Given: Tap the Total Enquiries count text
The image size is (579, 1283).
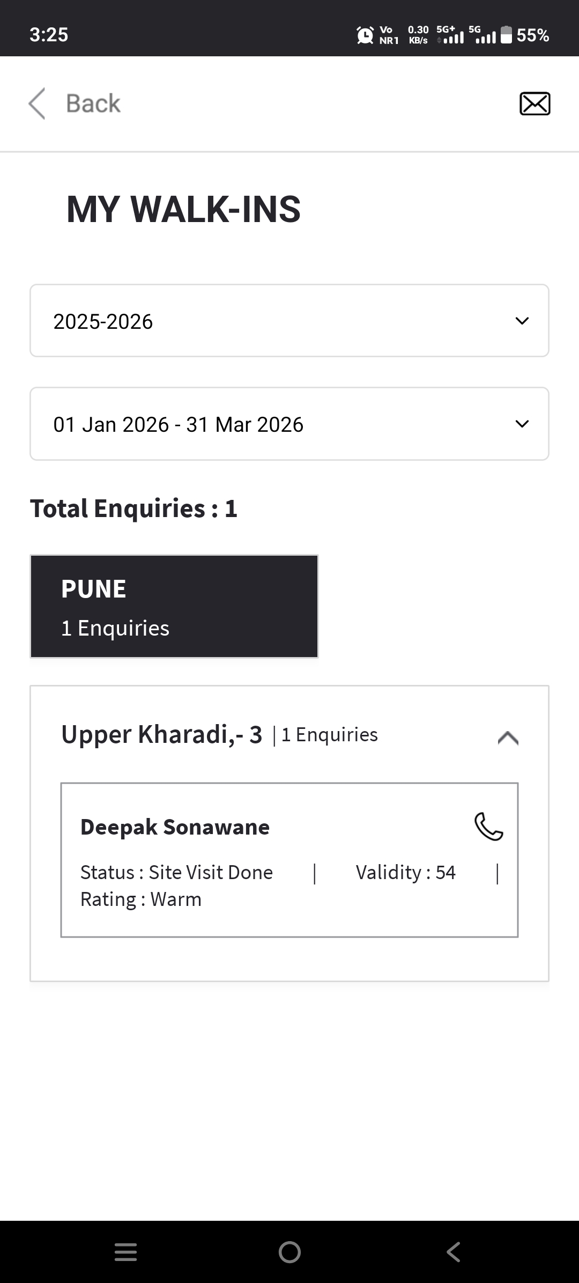Looking at the screenshot, I should [x=133, y=508].
